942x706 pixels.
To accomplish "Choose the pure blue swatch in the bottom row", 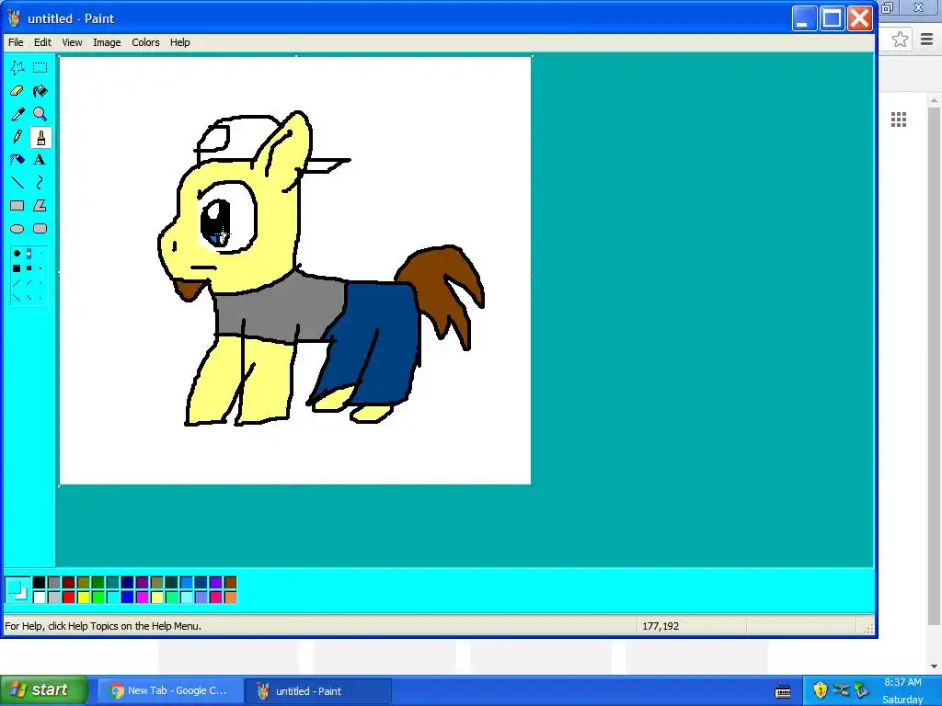I will (127, 597).
